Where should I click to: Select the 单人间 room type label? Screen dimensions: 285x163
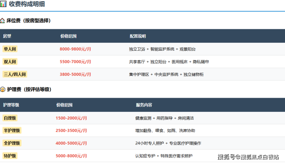10,49
